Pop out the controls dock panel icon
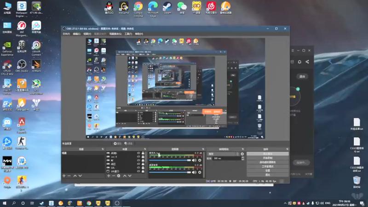 [287, 149]
